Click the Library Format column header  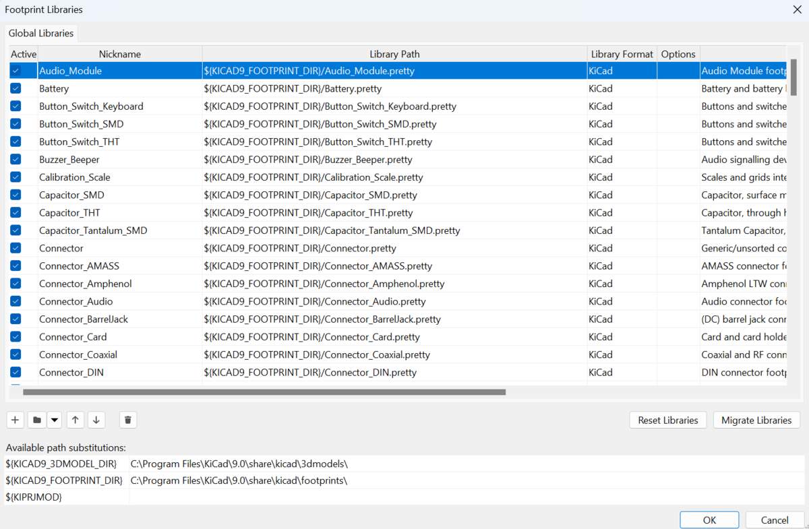(x=622, y=54)
